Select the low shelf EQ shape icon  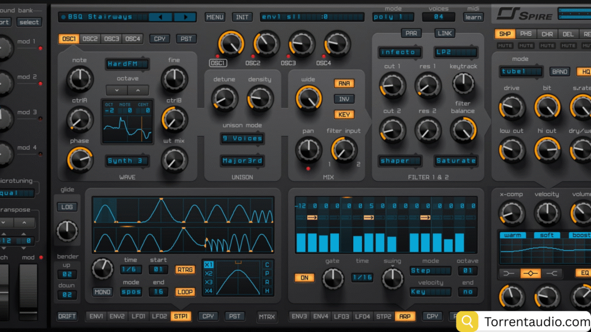508,273
